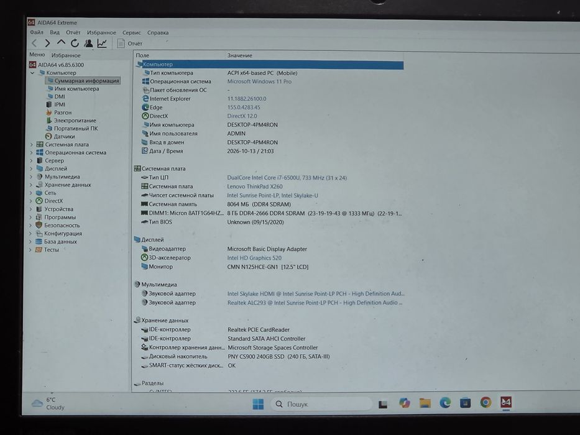Open the Microsoft Windows 11 Pro link
This screenshot has width=580, height=435.
pos(259,81)
